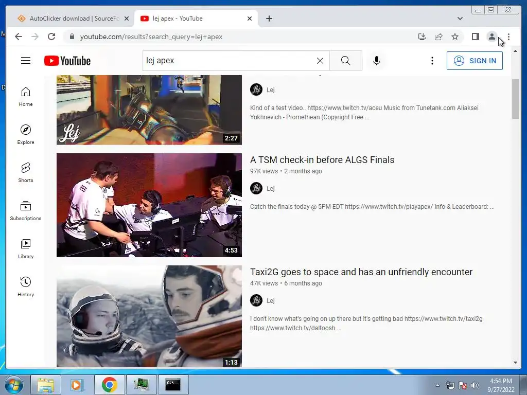
Task: Open the taskbar clock showing 4:54 PM
Action: 501,385
